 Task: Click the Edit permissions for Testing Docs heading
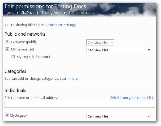point(45,7)
